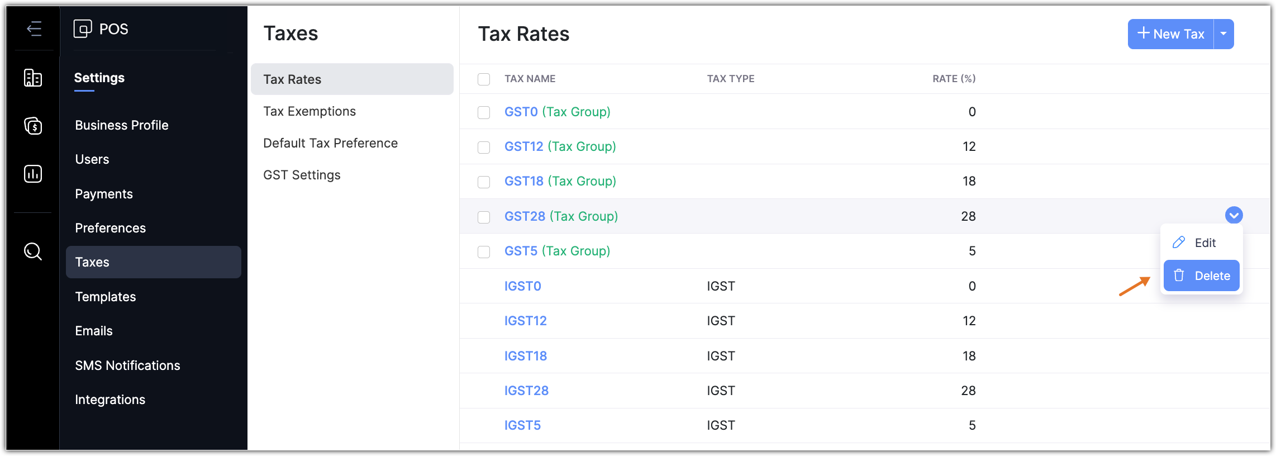Image resolution: width=1276 pixels, height=456 pixels.
Task: Tick the GST18 tax group checkbox
Action: point(484,182)
